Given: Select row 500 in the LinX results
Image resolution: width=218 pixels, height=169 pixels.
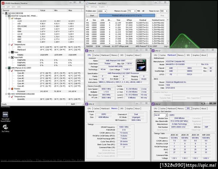Looking at the screenshot, I should click(126, 44).
